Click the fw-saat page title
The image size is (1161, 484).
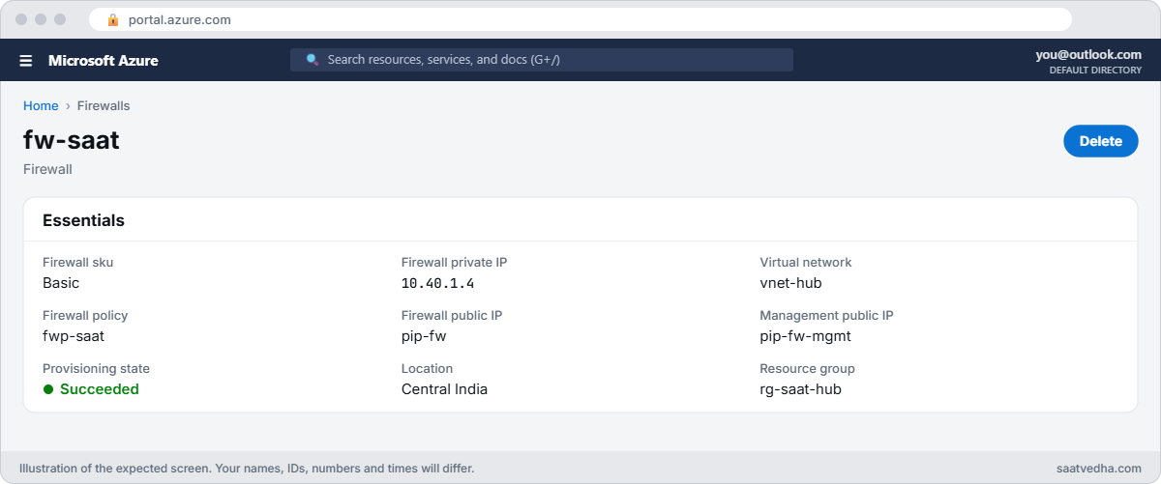tap(72, 140)
